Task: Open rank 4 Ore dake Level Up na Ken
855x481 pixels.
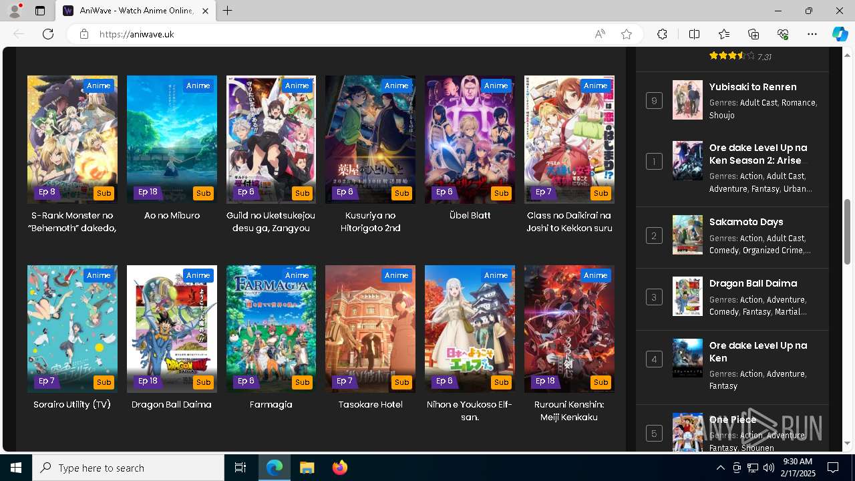Action: [758, 351]
